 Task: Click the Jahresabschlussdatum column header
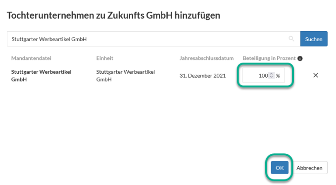(x=206, y=58)
